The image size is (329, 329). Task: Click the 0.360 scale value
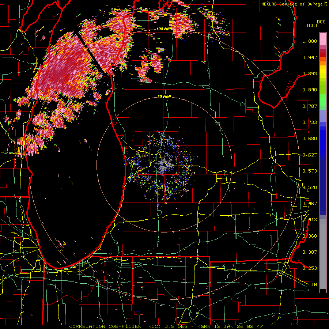pos(310,236)
